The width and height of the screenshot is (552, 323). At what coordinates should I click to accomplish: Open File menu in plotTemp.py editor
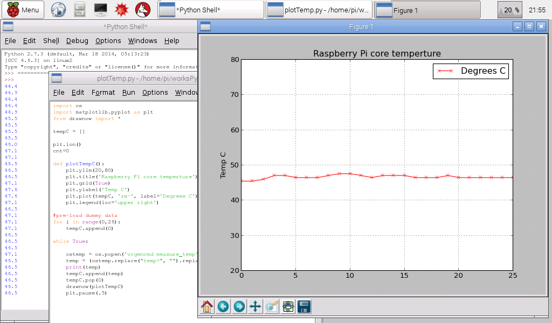point(59,93)
